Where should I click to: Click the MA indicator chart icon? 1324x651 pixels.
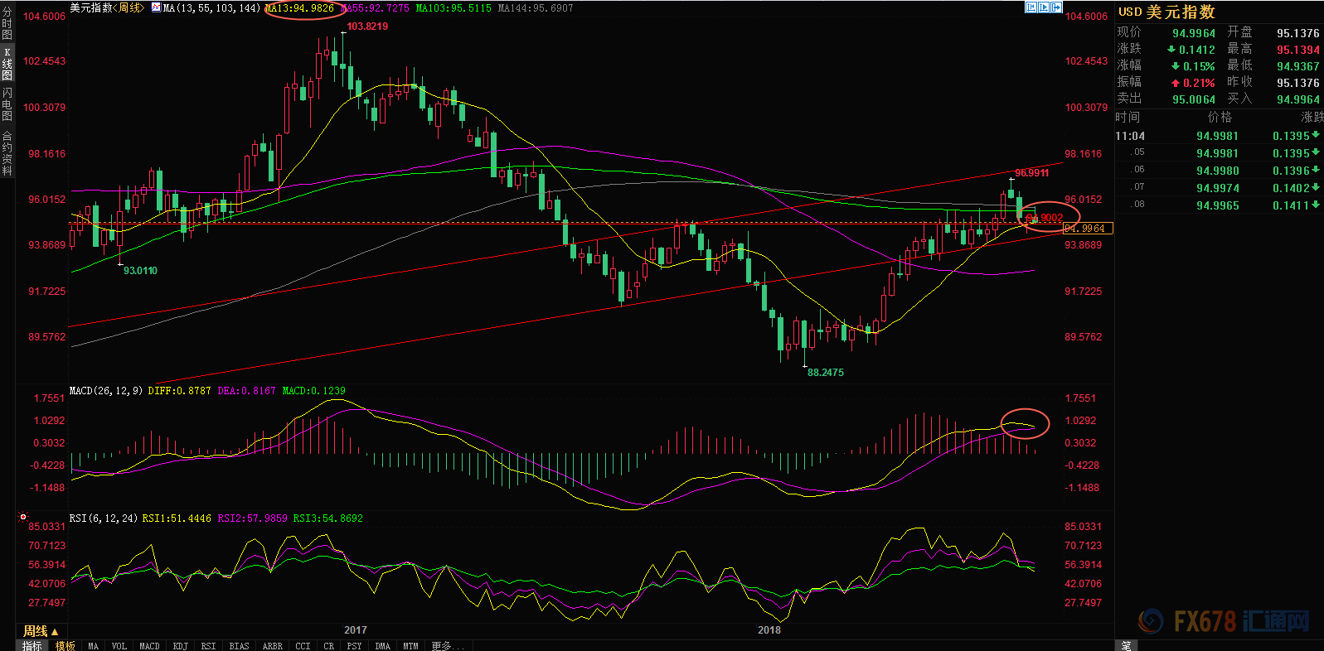[x=156, y=7]
